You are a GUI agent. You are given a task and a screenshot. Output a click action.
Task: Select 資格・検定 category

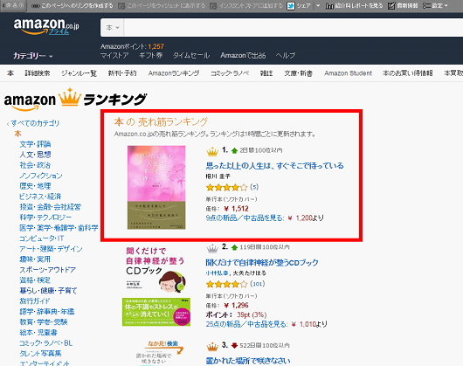(35, 280)
